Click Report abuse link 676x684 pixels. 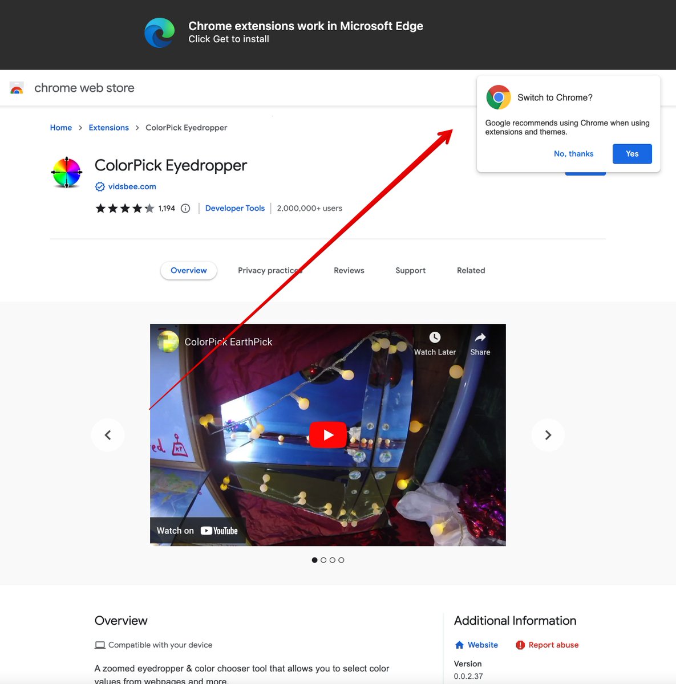coord(553,645)
